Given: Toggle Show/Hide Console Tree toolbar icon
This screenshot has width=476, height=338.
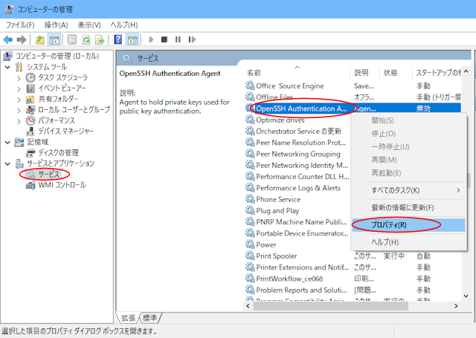Looking at the screenshot, I should (54, 39).
